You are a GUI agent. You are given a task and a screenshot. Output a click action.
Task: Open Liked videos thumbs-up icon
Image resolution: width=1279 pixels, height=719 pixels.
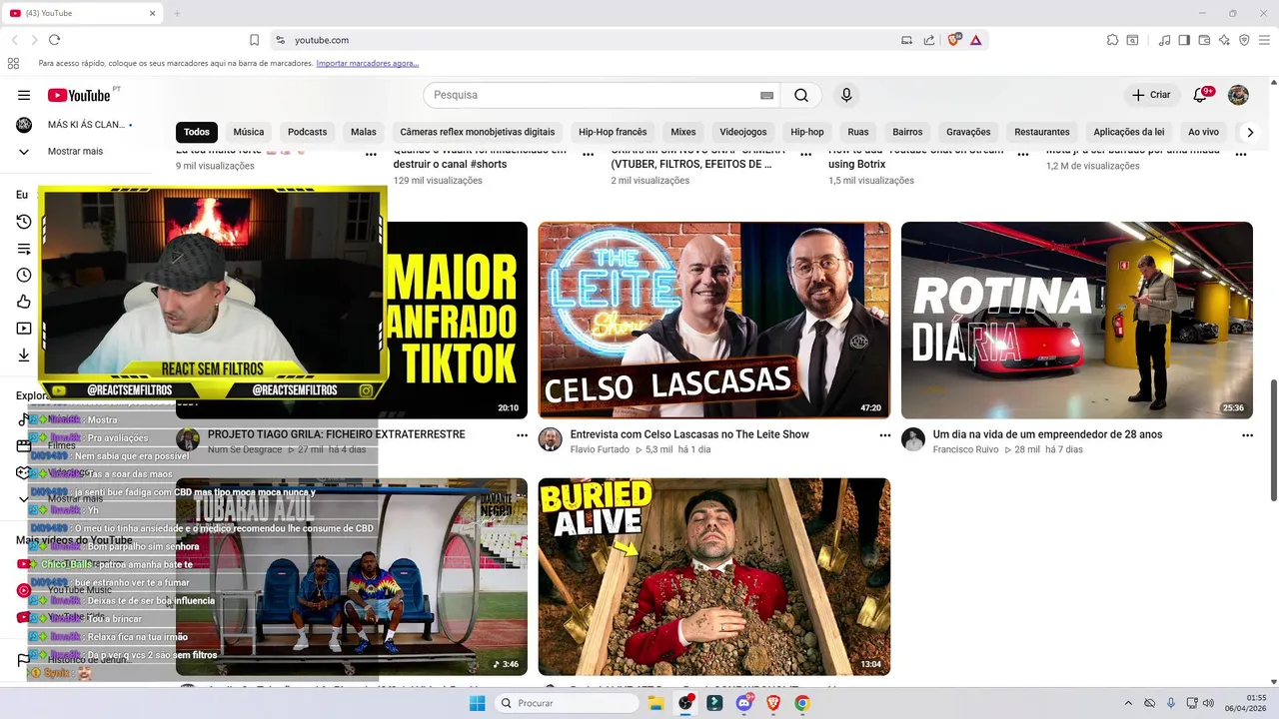(x=24, y=302)
